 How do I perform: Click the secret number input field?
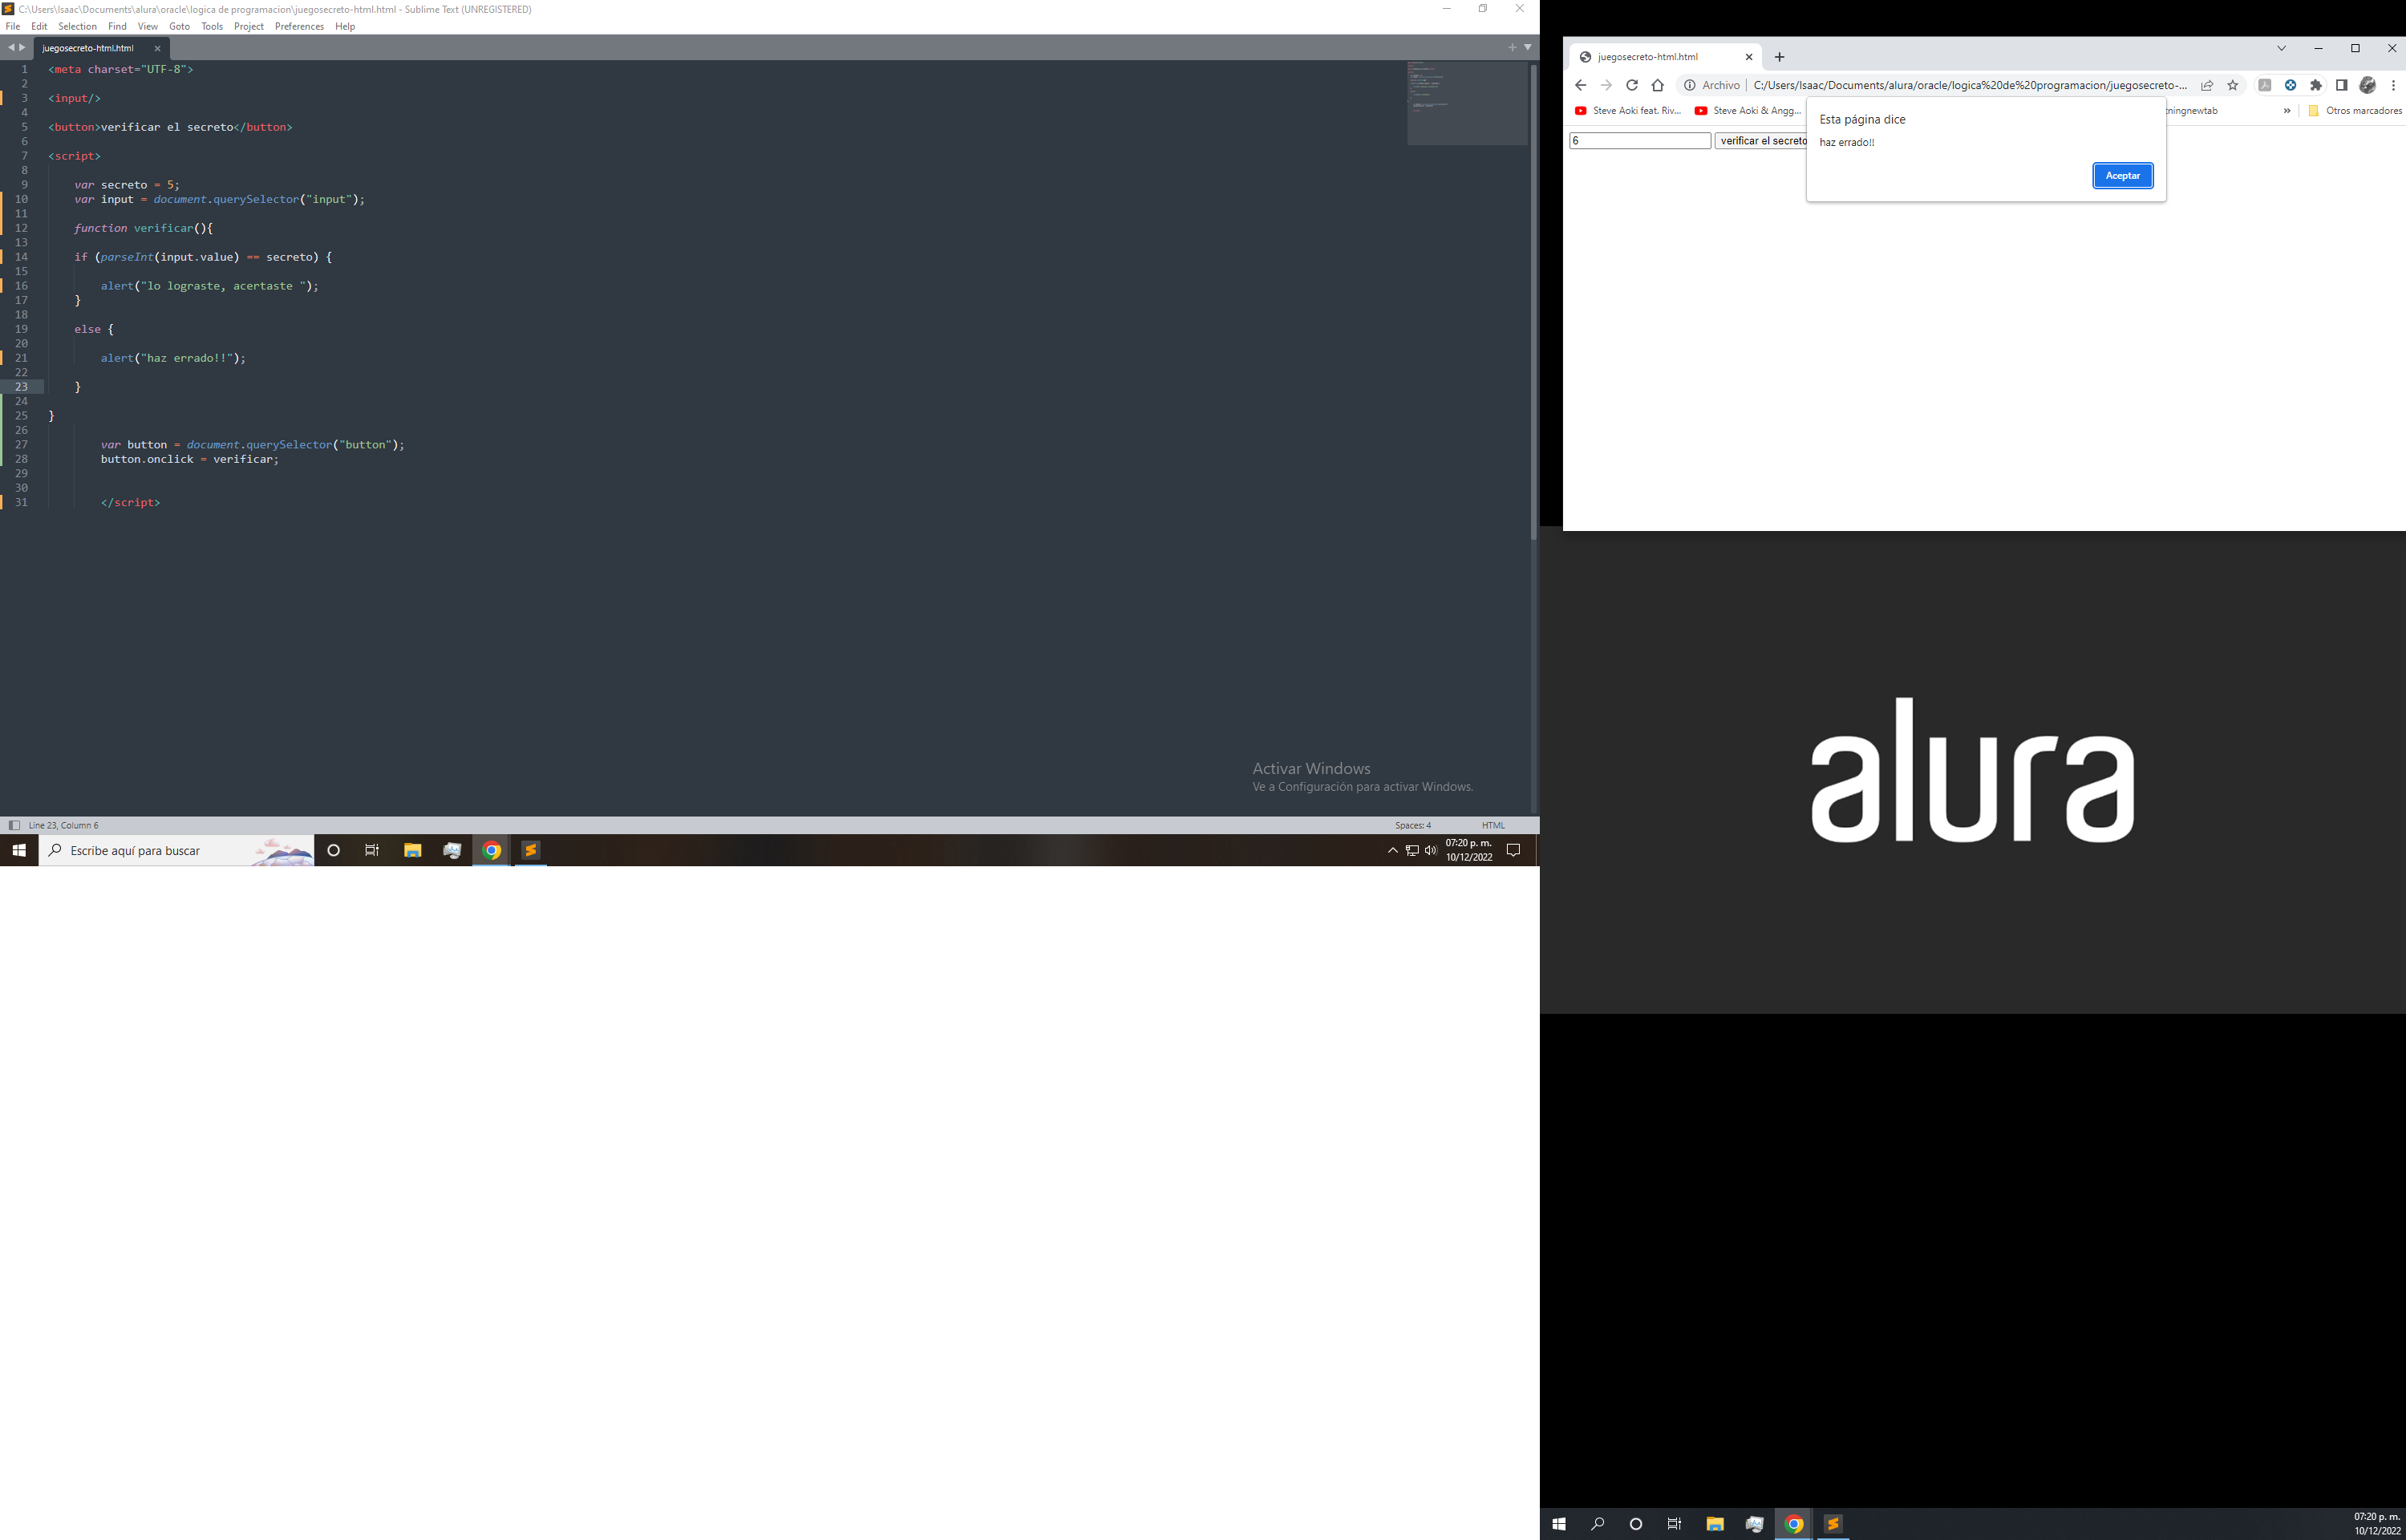1638,140
